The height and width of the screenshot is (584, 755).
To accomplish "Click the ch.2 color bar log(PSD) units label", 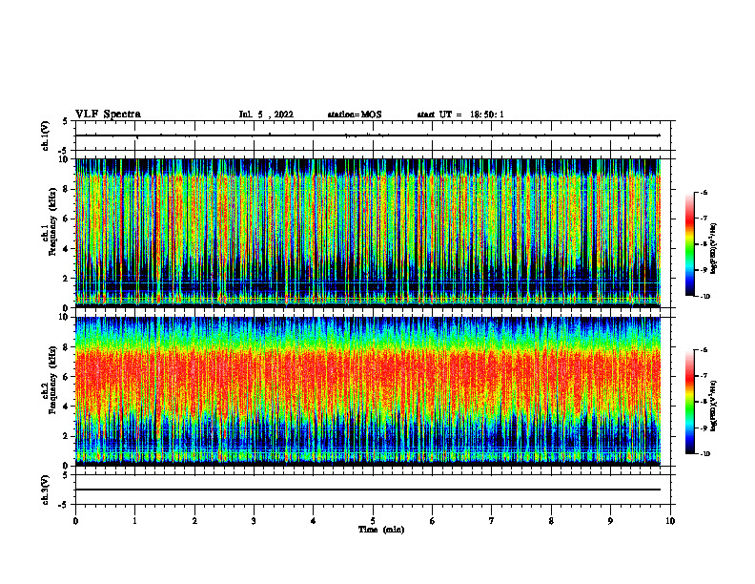I will 714,406.
